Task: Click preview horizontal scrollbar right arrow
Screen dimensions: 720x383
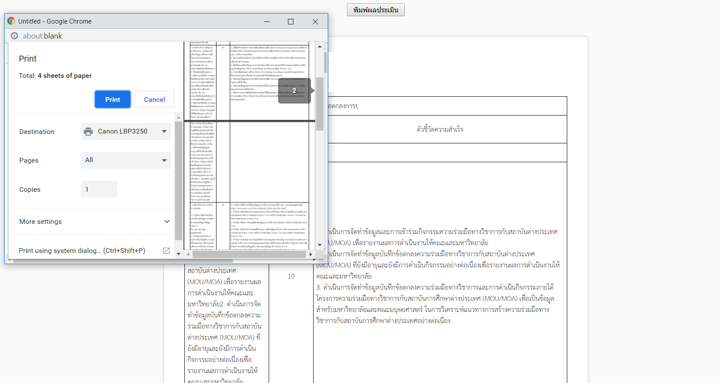Action: pyautogui.click(x=311, y=254)
